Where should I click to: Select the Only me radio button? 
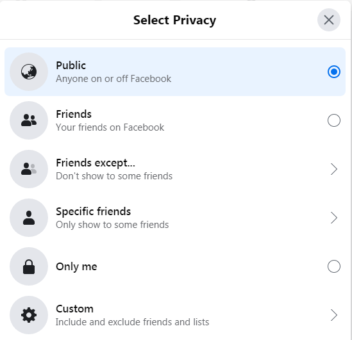click(334, 266)
